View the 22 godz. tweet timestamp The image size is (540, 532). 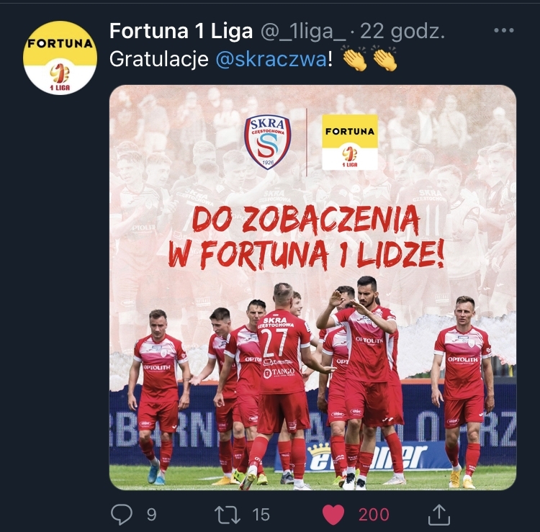click(402, 32)
